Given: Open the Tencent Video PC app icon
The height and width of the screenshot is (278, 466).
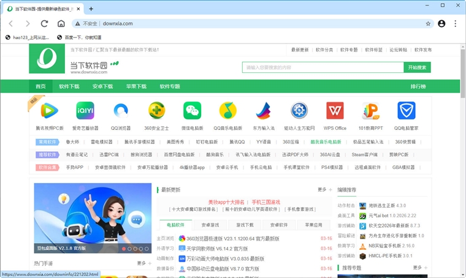Looking at the screenshot, I should tap(49, 111).
